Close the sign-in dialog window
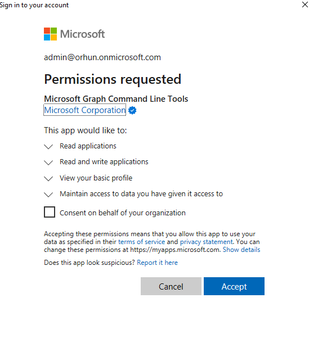This screenshot has width=309, height=343. tap(304, 4)
